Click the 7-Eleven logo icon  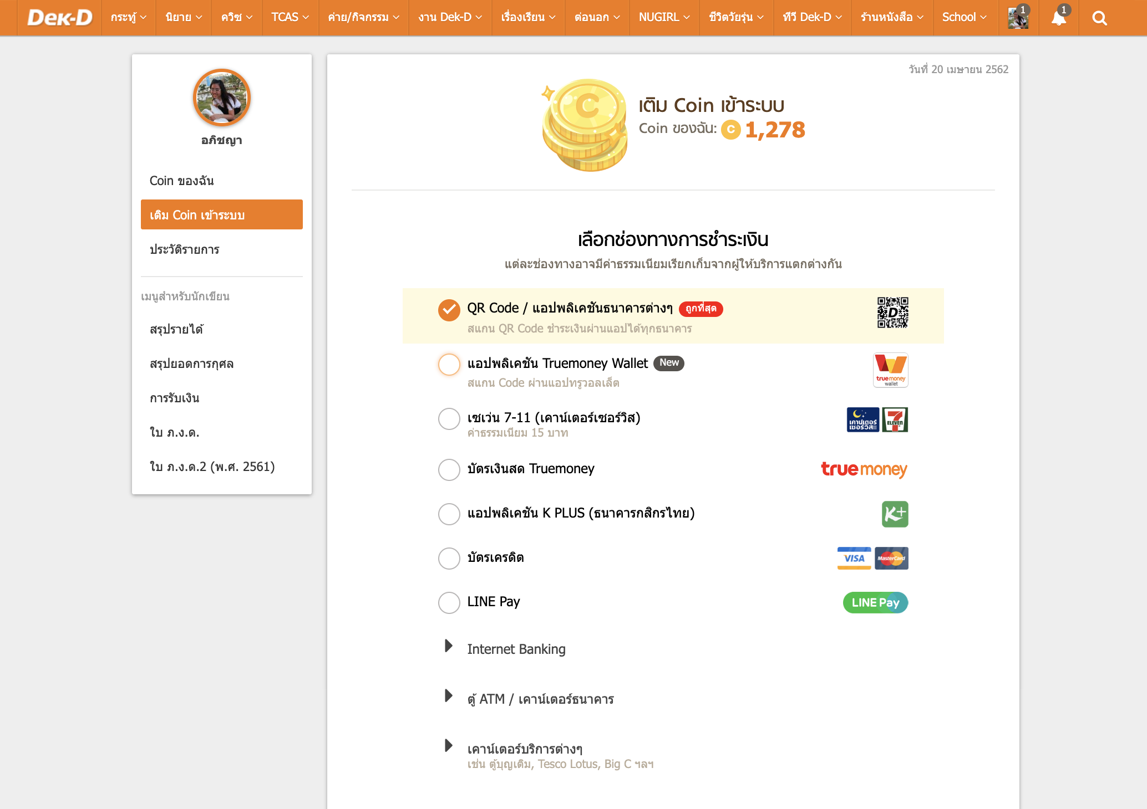895,420
